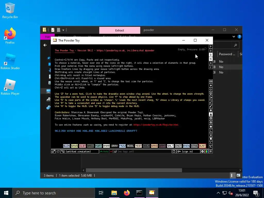Open the Electronics category (plug icon)

211,86
